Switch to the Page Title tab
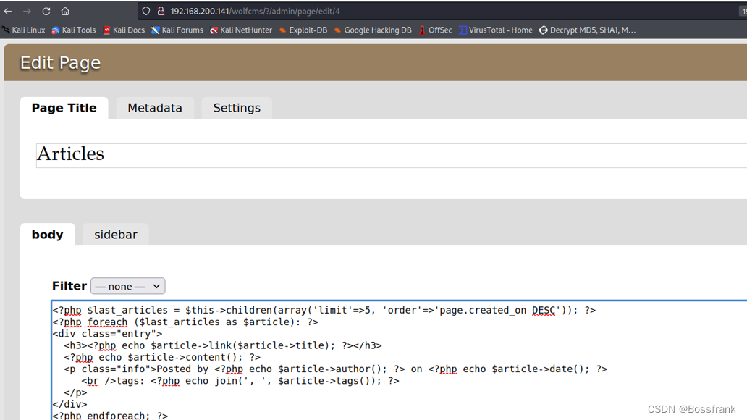The image size is (747, 420). pyautogui.click(x=64, y=108)
